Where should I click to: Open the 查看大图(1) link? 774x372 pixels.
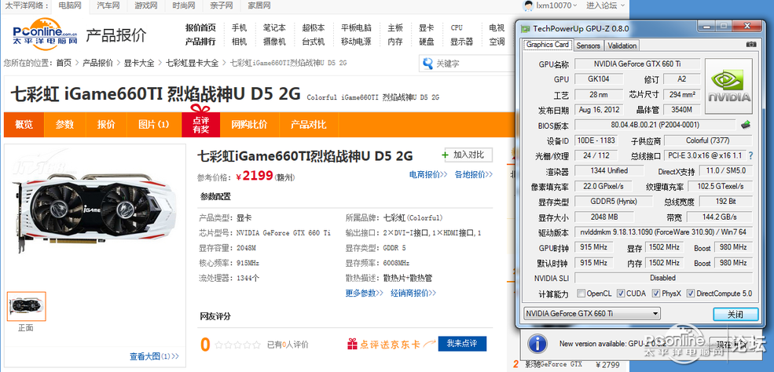click(x=154, y=356)
